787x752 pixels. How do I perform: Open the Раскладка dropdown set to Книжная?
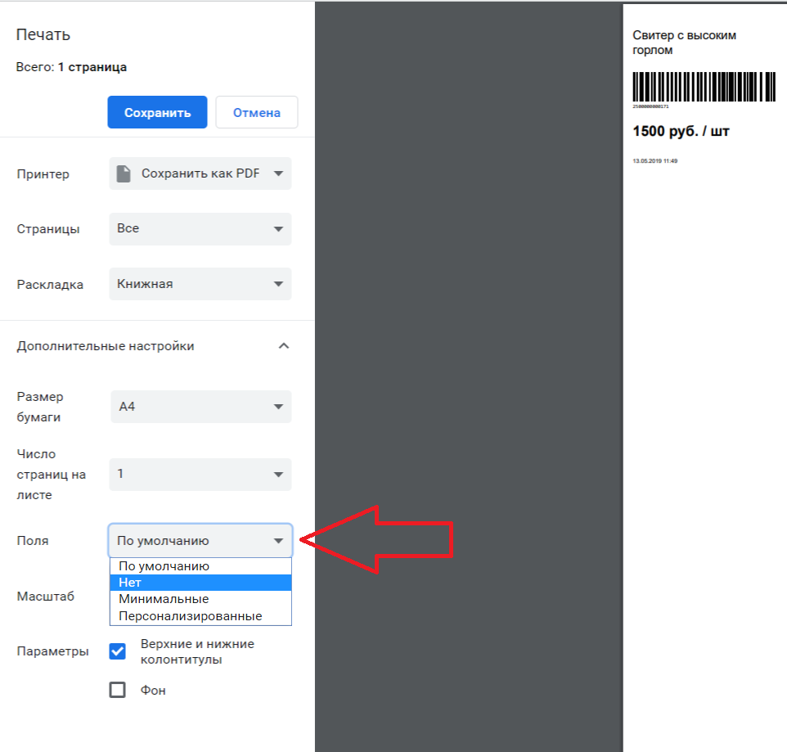(x=200, y=284)
